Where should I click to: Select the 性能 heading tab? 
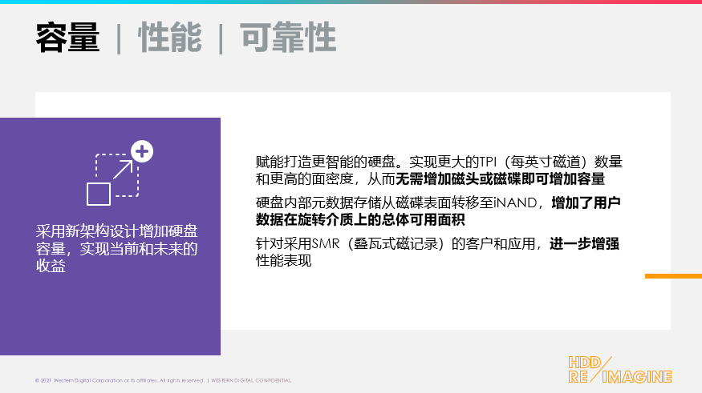pyautogui.click(x=169, y=38)
